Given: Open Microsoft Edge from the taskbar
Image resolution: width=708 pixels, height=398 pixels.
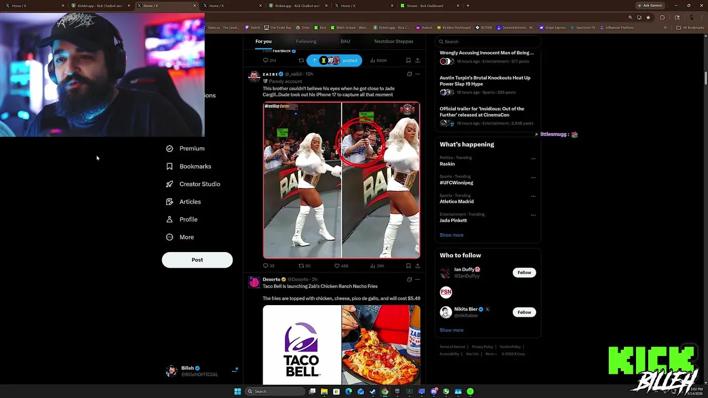Looking at the screenshot, I should 348,391.
